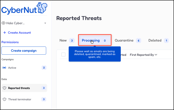Switch to the New tab
The width and height of the screenshot is (174, 110).
coord(63,40)
